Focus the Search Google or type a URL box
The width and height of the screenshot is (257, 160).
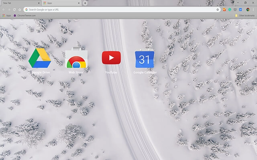[x=122, y=10]
